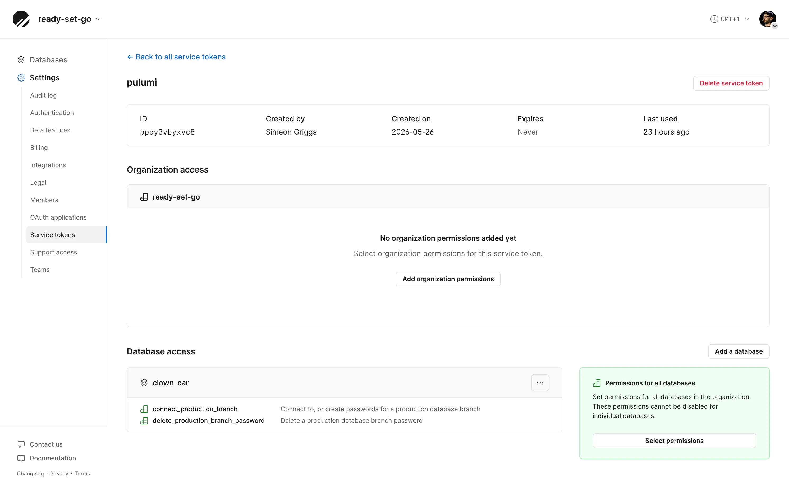Click the database icon beside clown-car
This screenshot has width=789, height=491.
pyautogui.click(x=144, y=383)
